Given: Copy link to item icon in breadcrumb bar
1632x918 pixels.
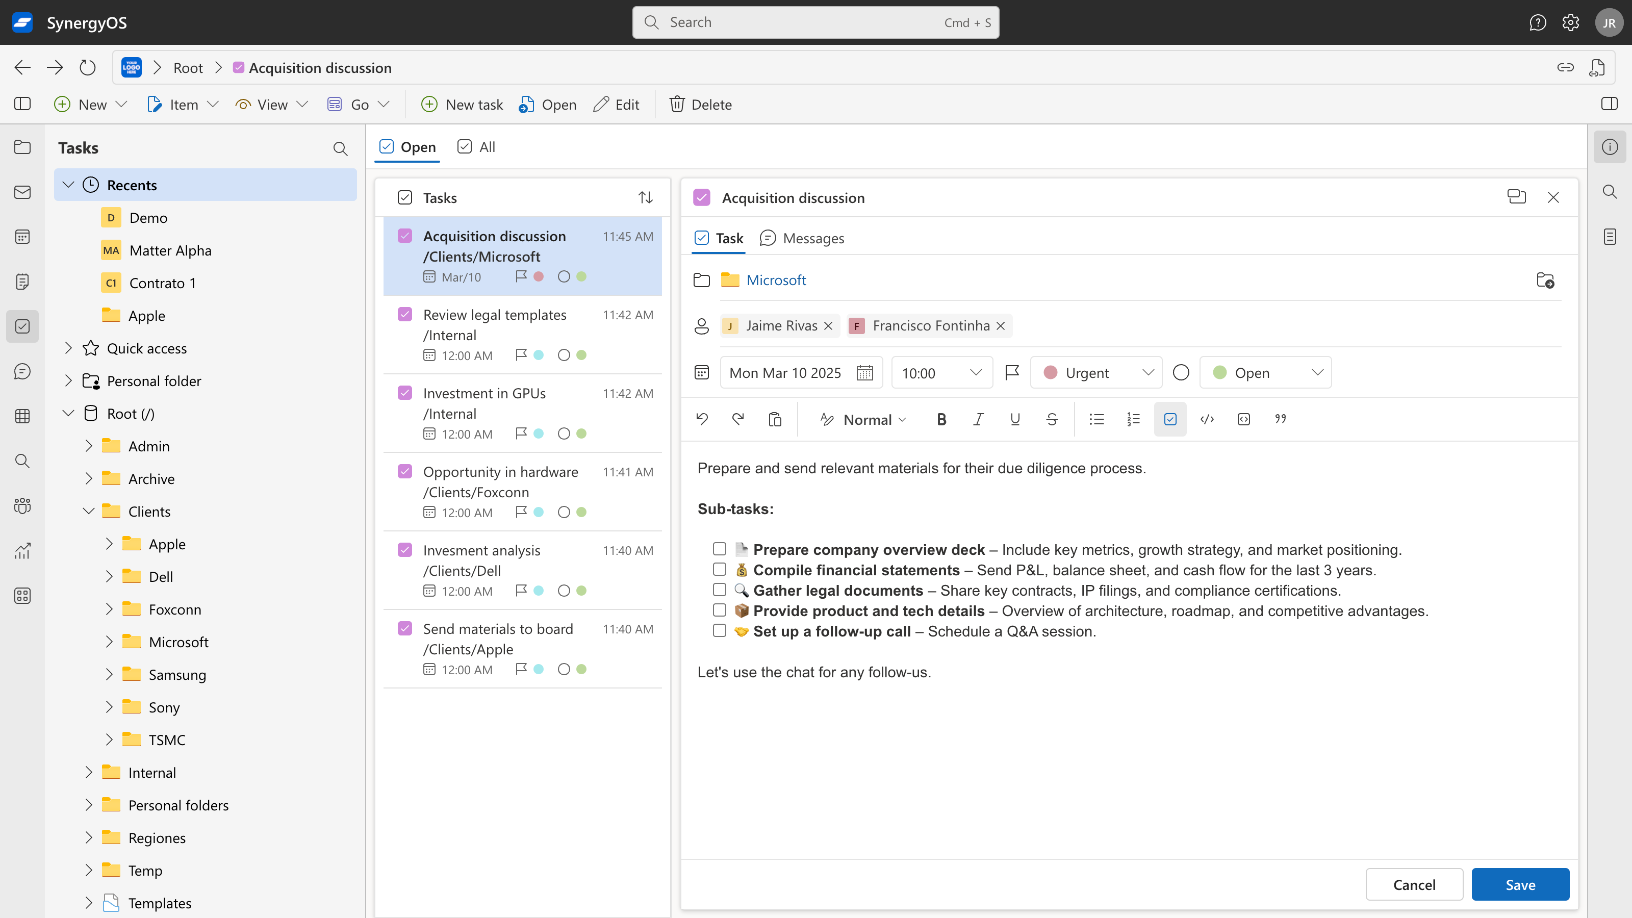Looking at the screenshot, I should point(1566,68).
